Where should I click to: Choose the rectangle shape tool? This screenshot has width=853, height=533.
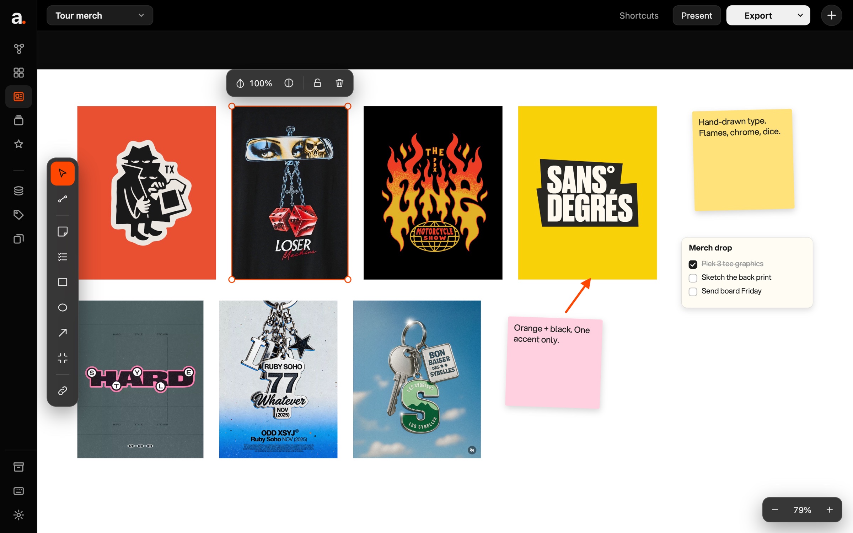tap(63, 282)
